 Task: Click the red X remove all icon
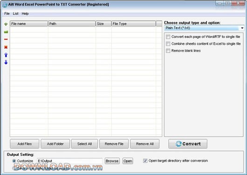coord(6,47)
